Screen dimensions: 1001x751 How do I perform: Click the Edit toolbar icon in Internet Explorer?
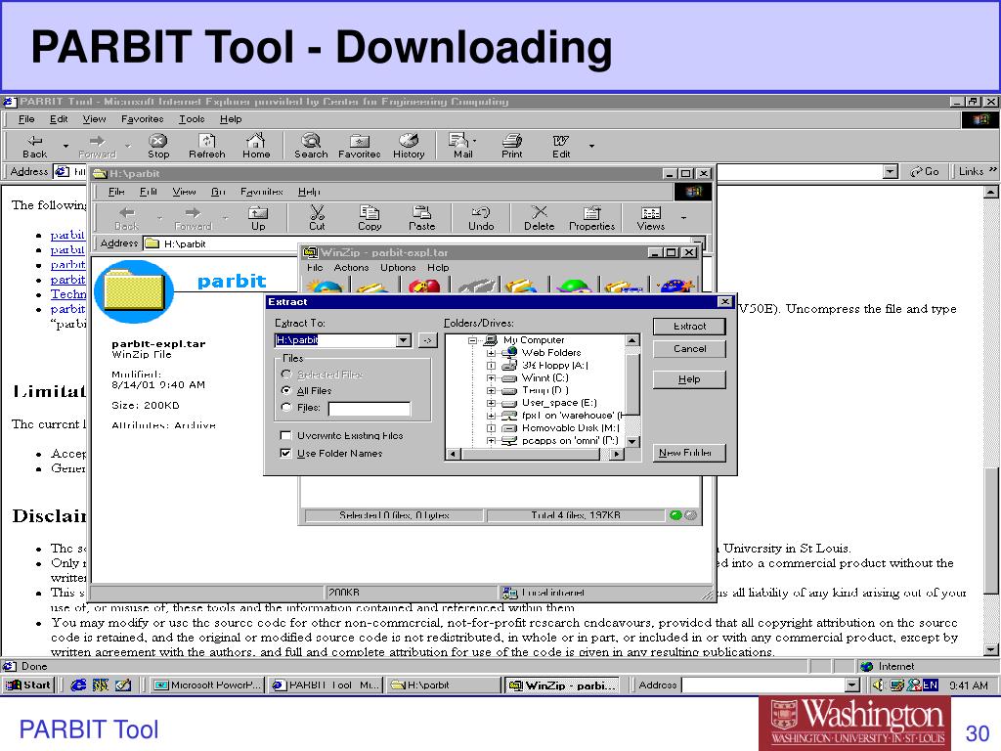(561, 147)
